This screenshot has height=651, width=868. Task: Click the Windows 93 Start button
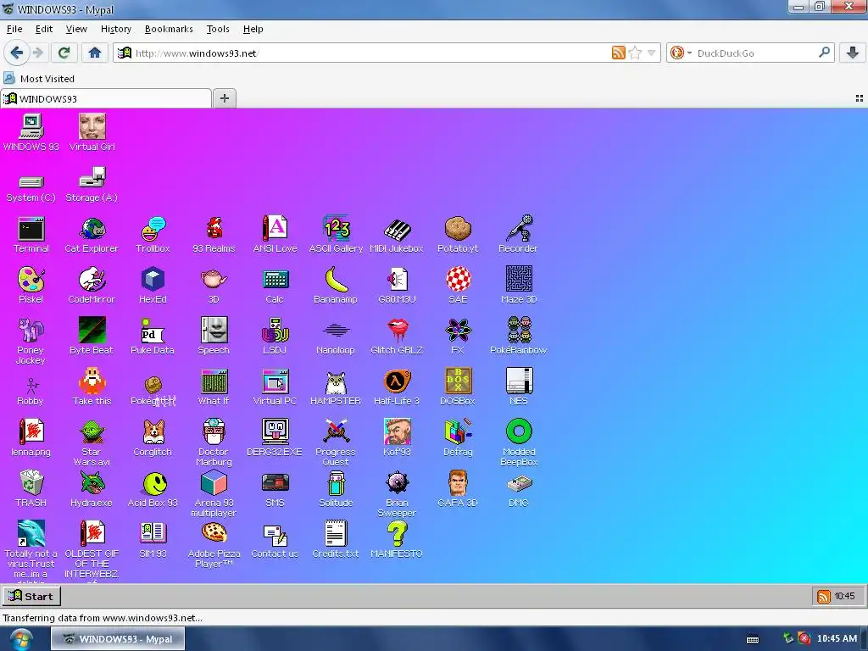coord(31,596)
